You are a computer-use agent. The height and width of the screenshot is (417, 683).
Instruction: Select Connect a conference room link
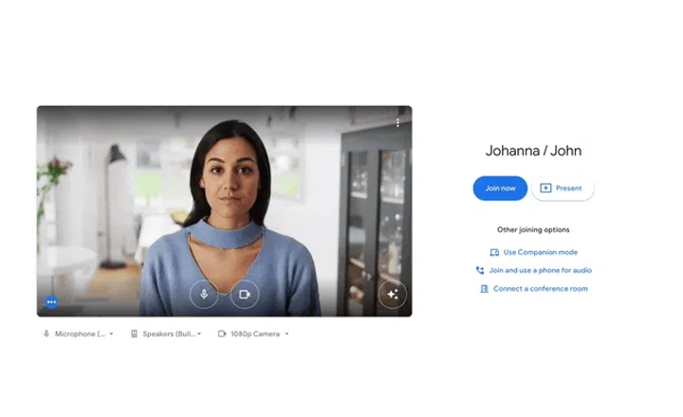pos(540,288)
